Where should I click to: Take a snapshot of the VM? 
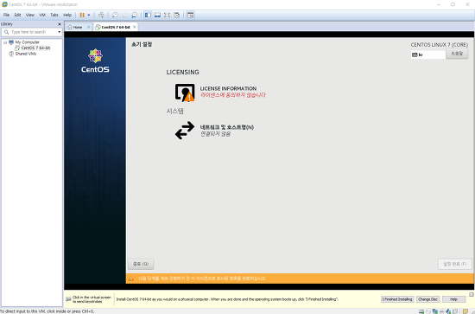coord(115,15)
